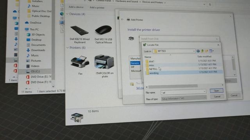Click the Open button in Locate File
This screenshot has width=250, height=140.
coord(216,91)
